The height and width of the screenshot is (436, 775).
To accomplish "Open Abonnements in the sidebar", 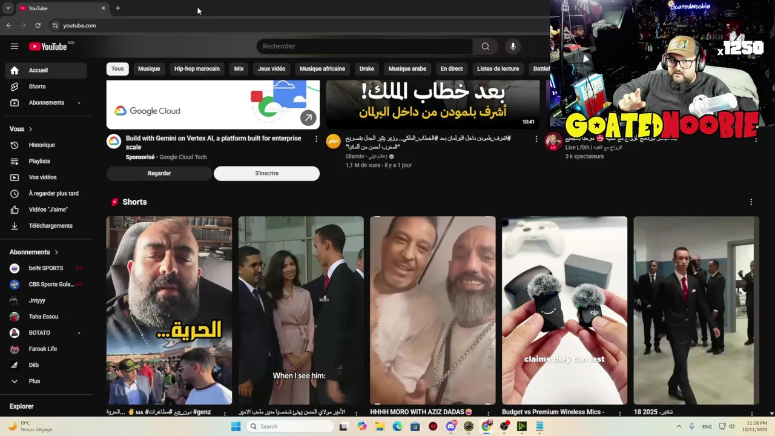I will point(46,102).
